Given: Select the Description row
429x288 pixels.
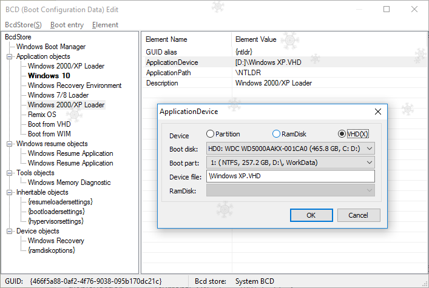Looking at the screenshot, I should pyautogui.click(x=285, y=83).
